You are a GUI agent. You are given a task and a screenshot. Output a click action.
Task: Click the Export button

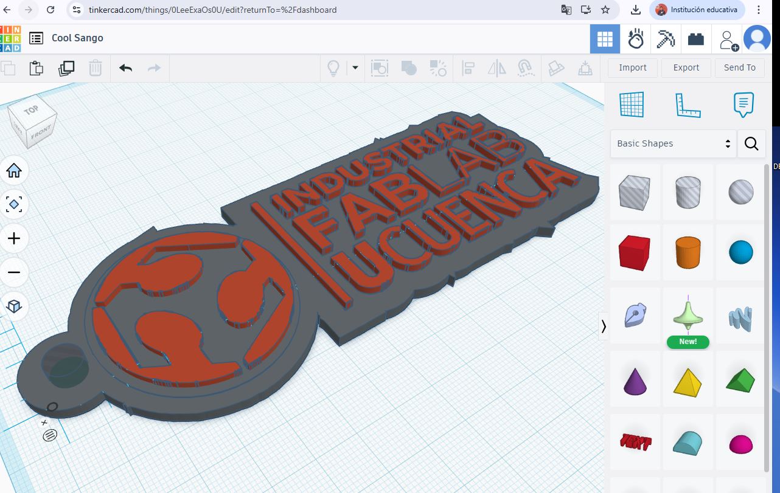point(686,67)
